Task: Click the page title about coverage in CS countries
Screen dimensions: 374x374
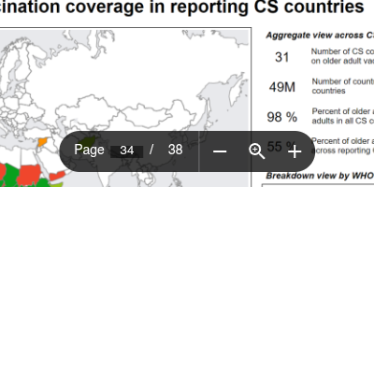Action: pyautogui.click(x=181, y=7)
